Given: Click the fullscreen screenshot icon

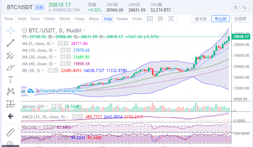Looking at the screenshot, I should [171, 19].
